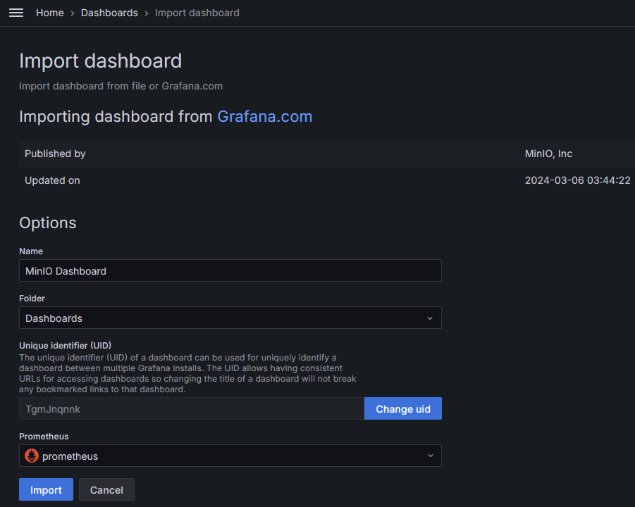Expand the prometheus dropdown chevron arrow
Image resolution: width=635 pixels, height=507 pixels.
tap(430, 456)
